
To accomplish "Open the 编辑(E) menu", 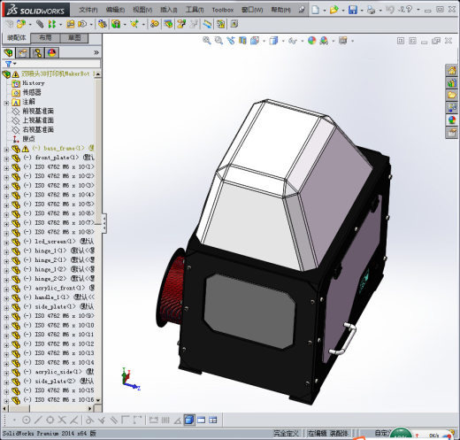I will [115, 10].
